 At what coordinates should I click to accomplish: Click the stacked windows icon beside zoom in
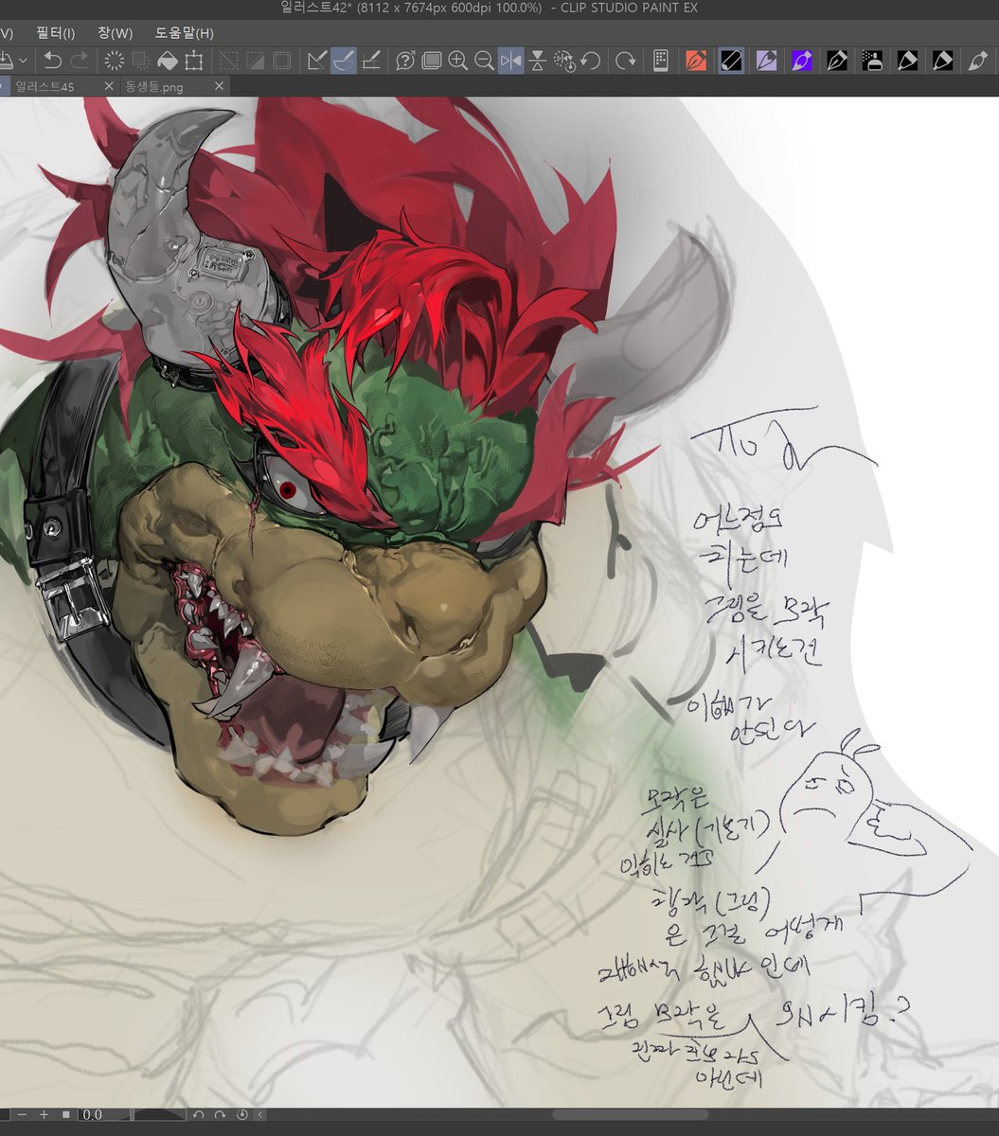click(432, 61)
